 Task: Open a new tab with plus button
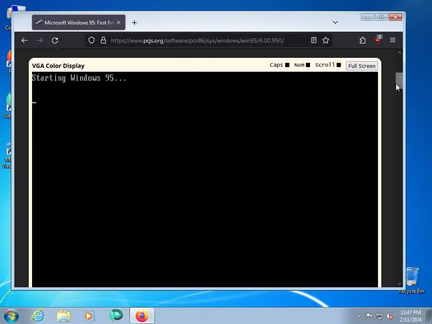click(x=134, y=23)
